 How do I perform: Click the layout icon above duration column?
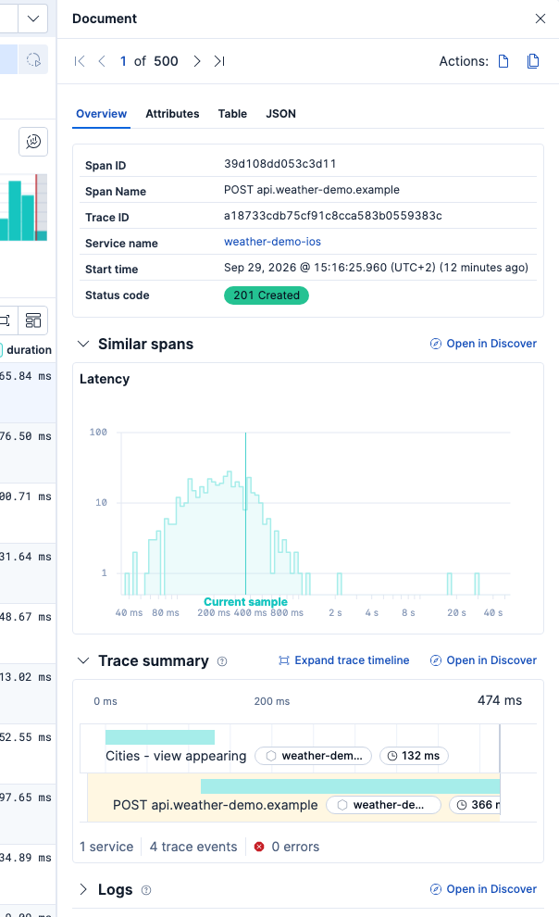tap(33, 320)
